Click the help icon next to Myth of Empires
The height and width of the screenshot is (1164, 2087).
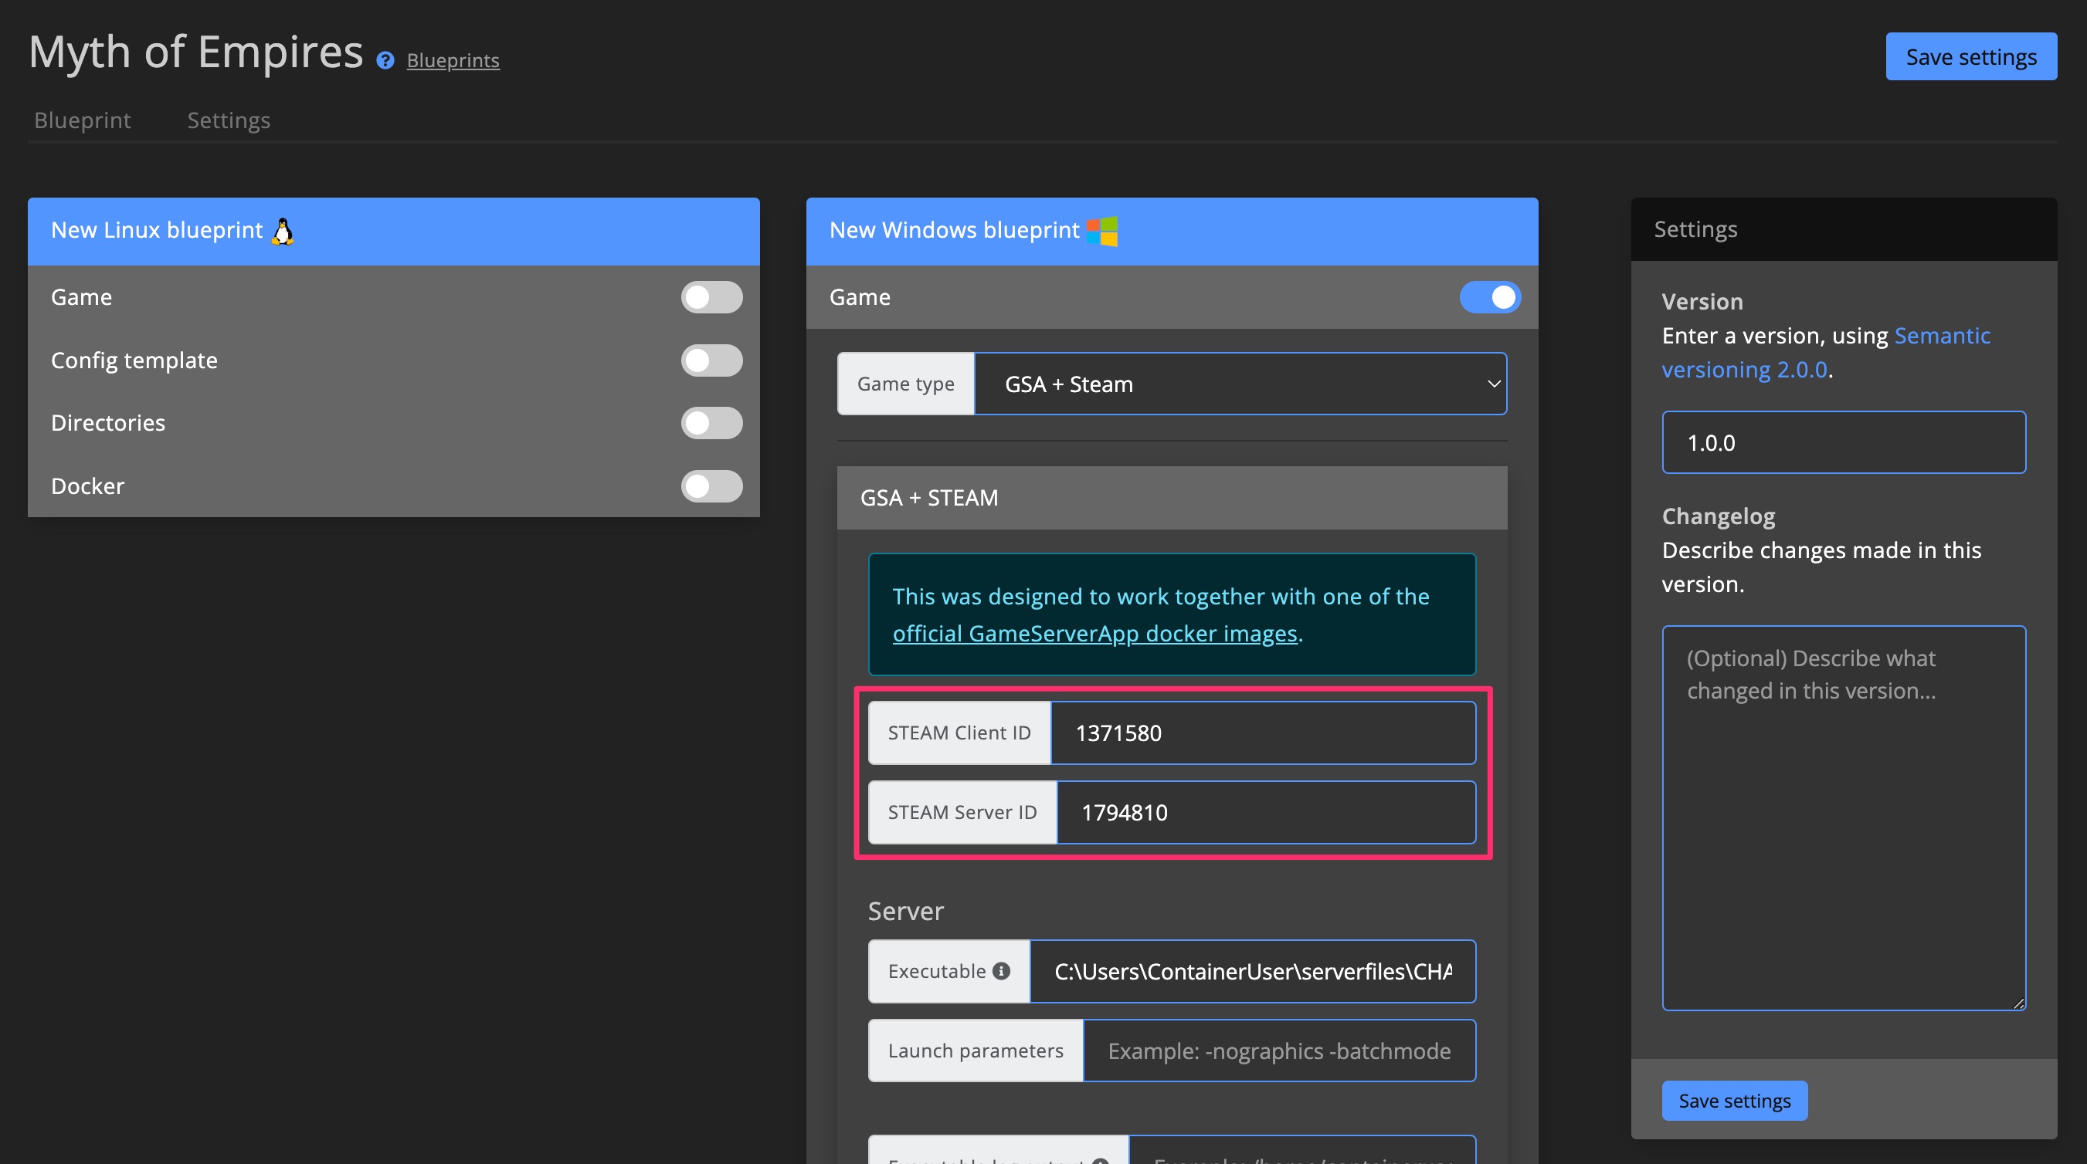pos(385,60)
